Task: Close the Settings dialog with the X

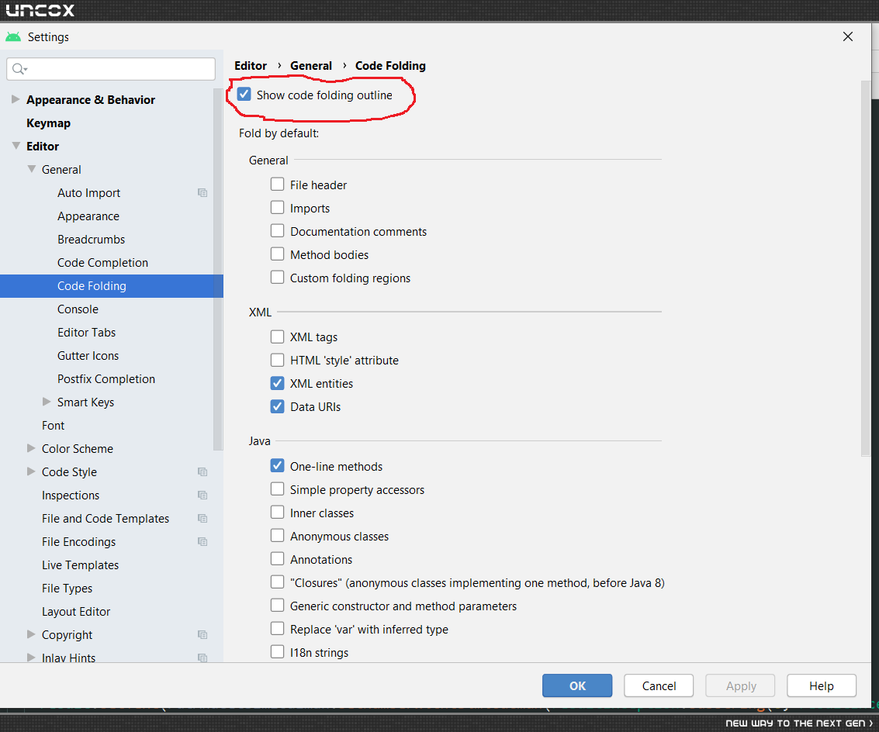Action: pos(848,36)
